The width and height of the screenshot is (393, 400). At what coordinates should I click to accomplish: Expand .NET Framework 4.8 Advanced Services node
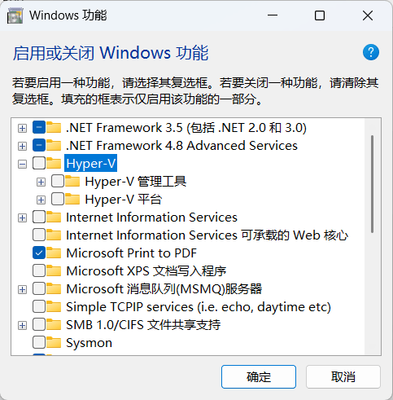[22, 146]
